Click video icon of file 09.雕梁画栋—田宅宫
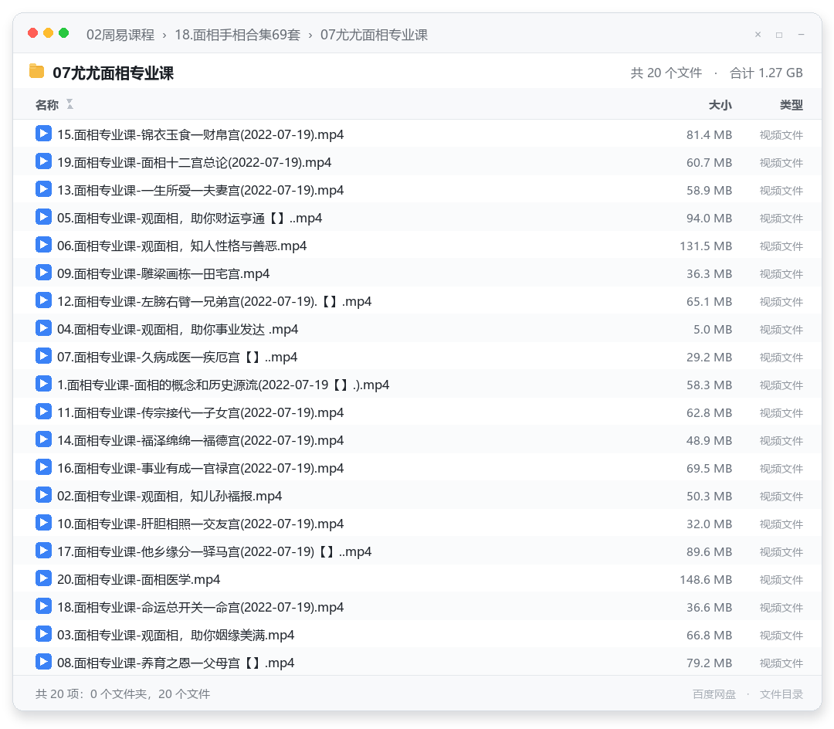The height and width of the screenshot is (729, 834). pyautogui.click(x=43, y=273)
